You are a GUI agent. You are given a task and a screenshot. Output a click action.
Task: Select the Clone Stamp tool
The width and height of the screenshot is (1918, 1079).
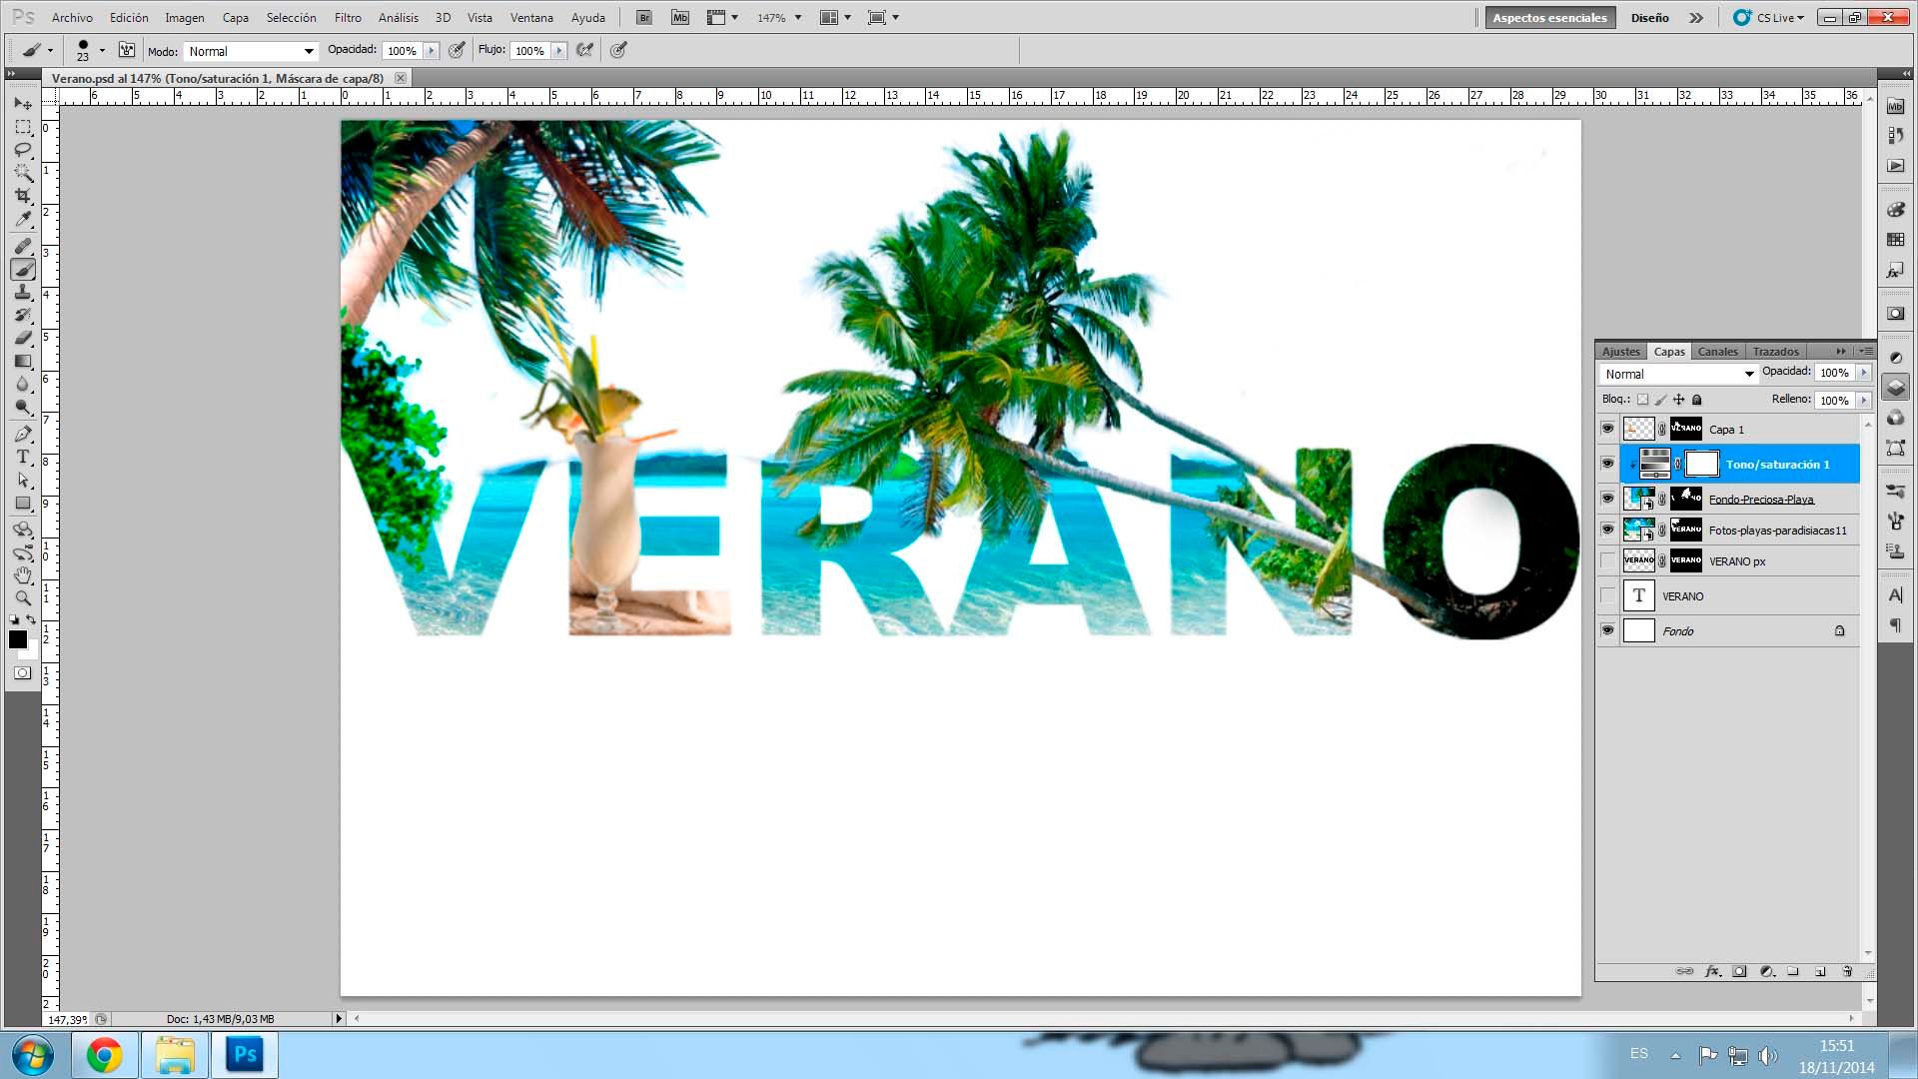pos(23,292)
